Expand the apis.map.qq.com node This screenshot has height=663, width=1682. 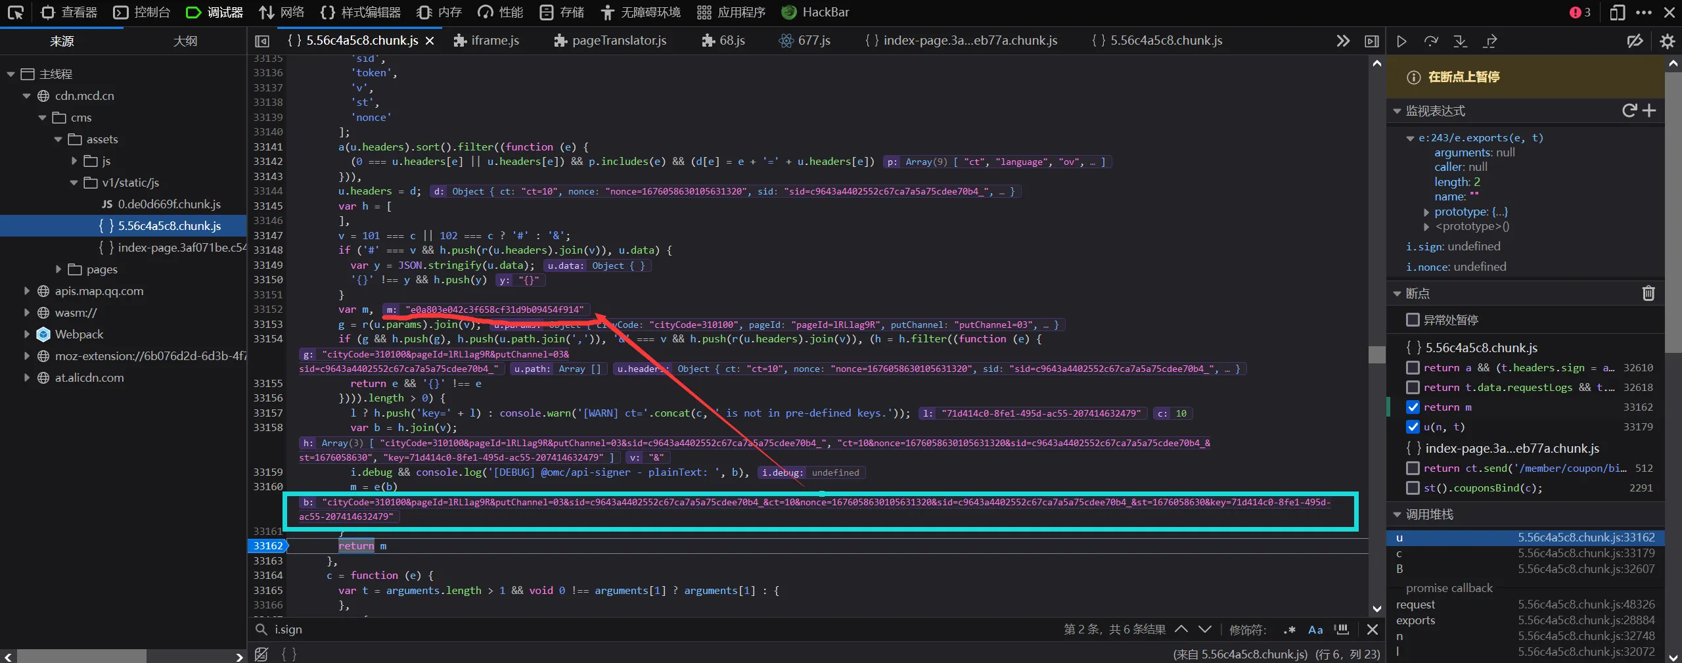pyautogui.click(x=26, y=291)
